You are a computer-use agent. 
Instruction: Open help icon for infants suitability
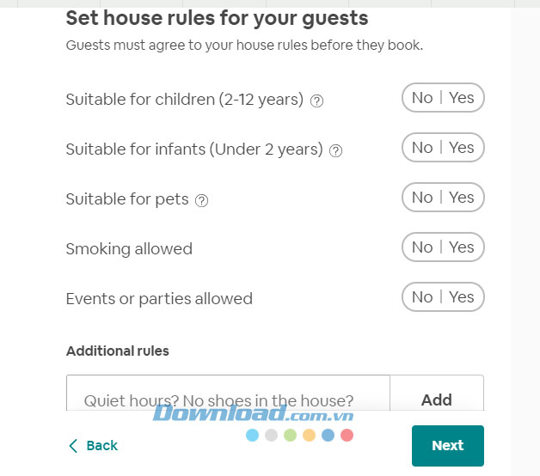336,150
